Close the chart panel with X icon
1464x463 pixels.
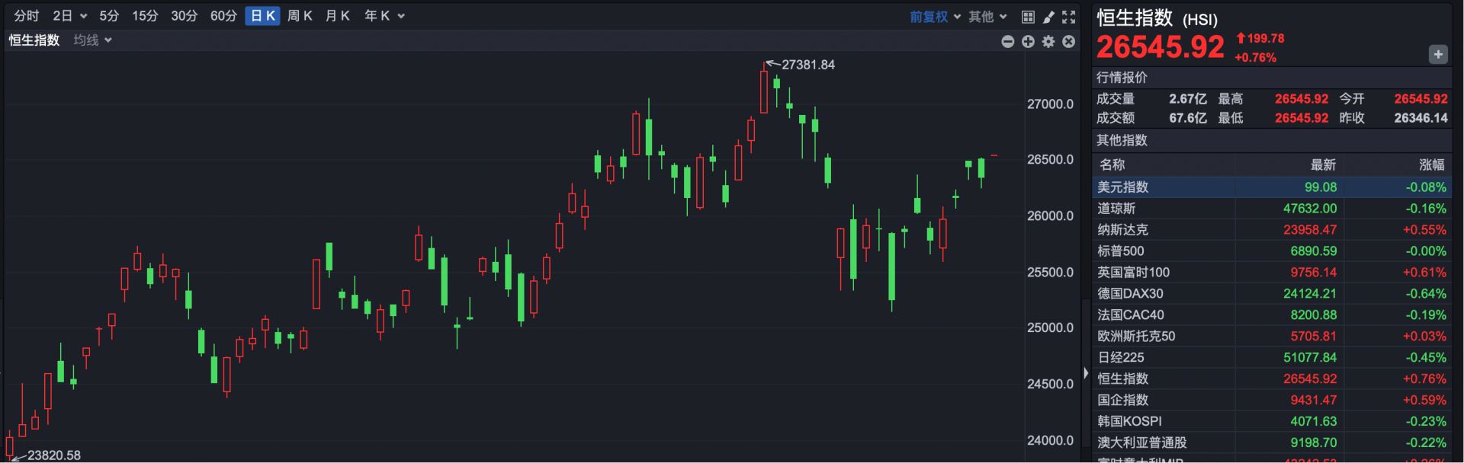tap(1069, 42)
